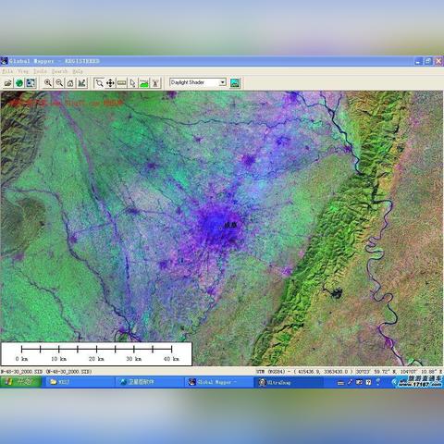Image resolution: width=444 pixels, height=444 pixels.
Task: Activate the zoom rectangle tool
Action: (99, 83)
